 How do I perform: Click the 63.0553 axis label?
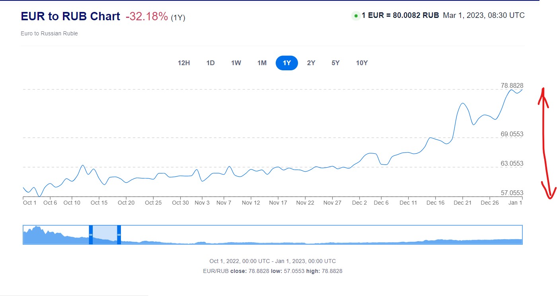pyautogui.click(x=512, y=163)
